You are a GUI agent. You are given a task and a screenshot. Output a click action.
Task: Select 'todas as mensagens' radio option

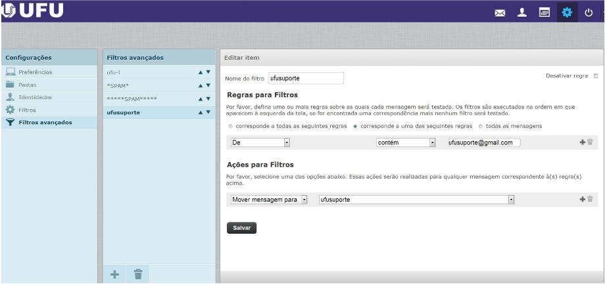click(481, 125)
